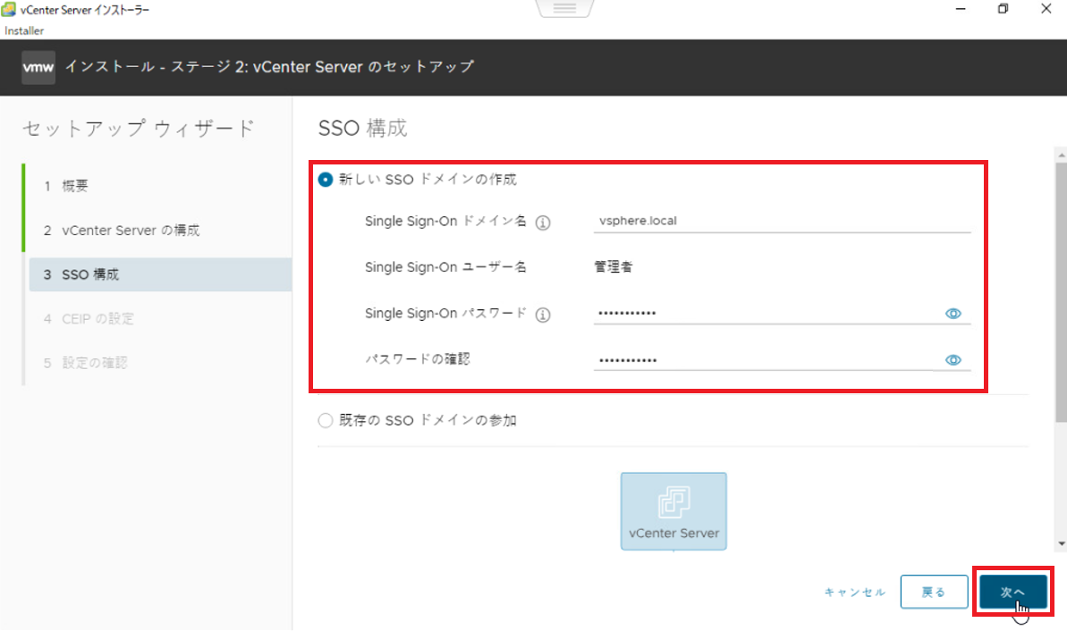Click the drag handle at top center
This screenshot has height=631, width=1067.
pyautogui.click(x=565, y=9)
